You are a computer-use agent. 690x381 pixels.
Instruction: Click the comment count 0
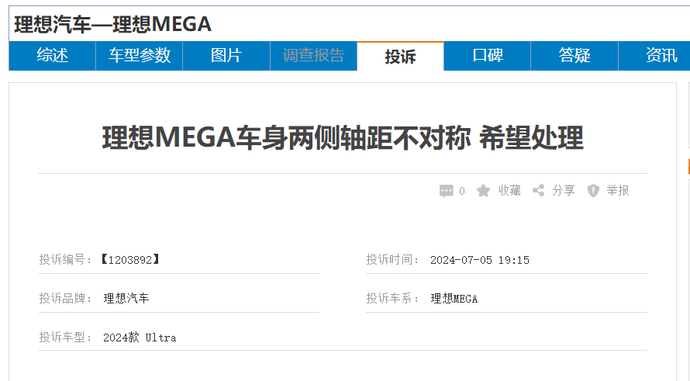tap(461, 191)
